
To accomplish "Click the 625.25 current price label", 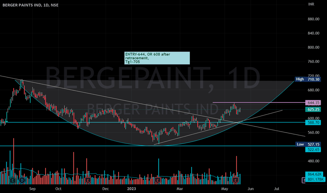I will point(313,109).
